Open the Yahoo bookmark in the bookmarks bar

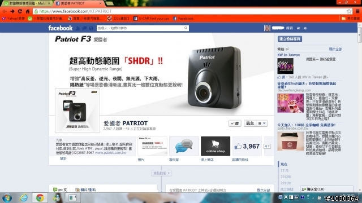point(14,19)
